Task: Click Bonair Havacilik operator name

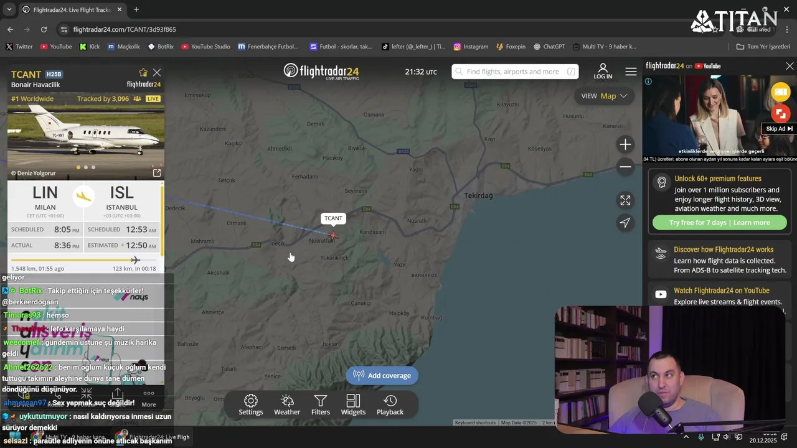Action: tap(35, 85)
